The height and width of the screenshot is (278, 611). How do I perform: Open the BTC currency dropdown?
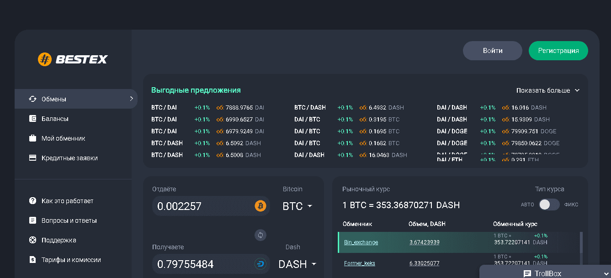(298, 206)
